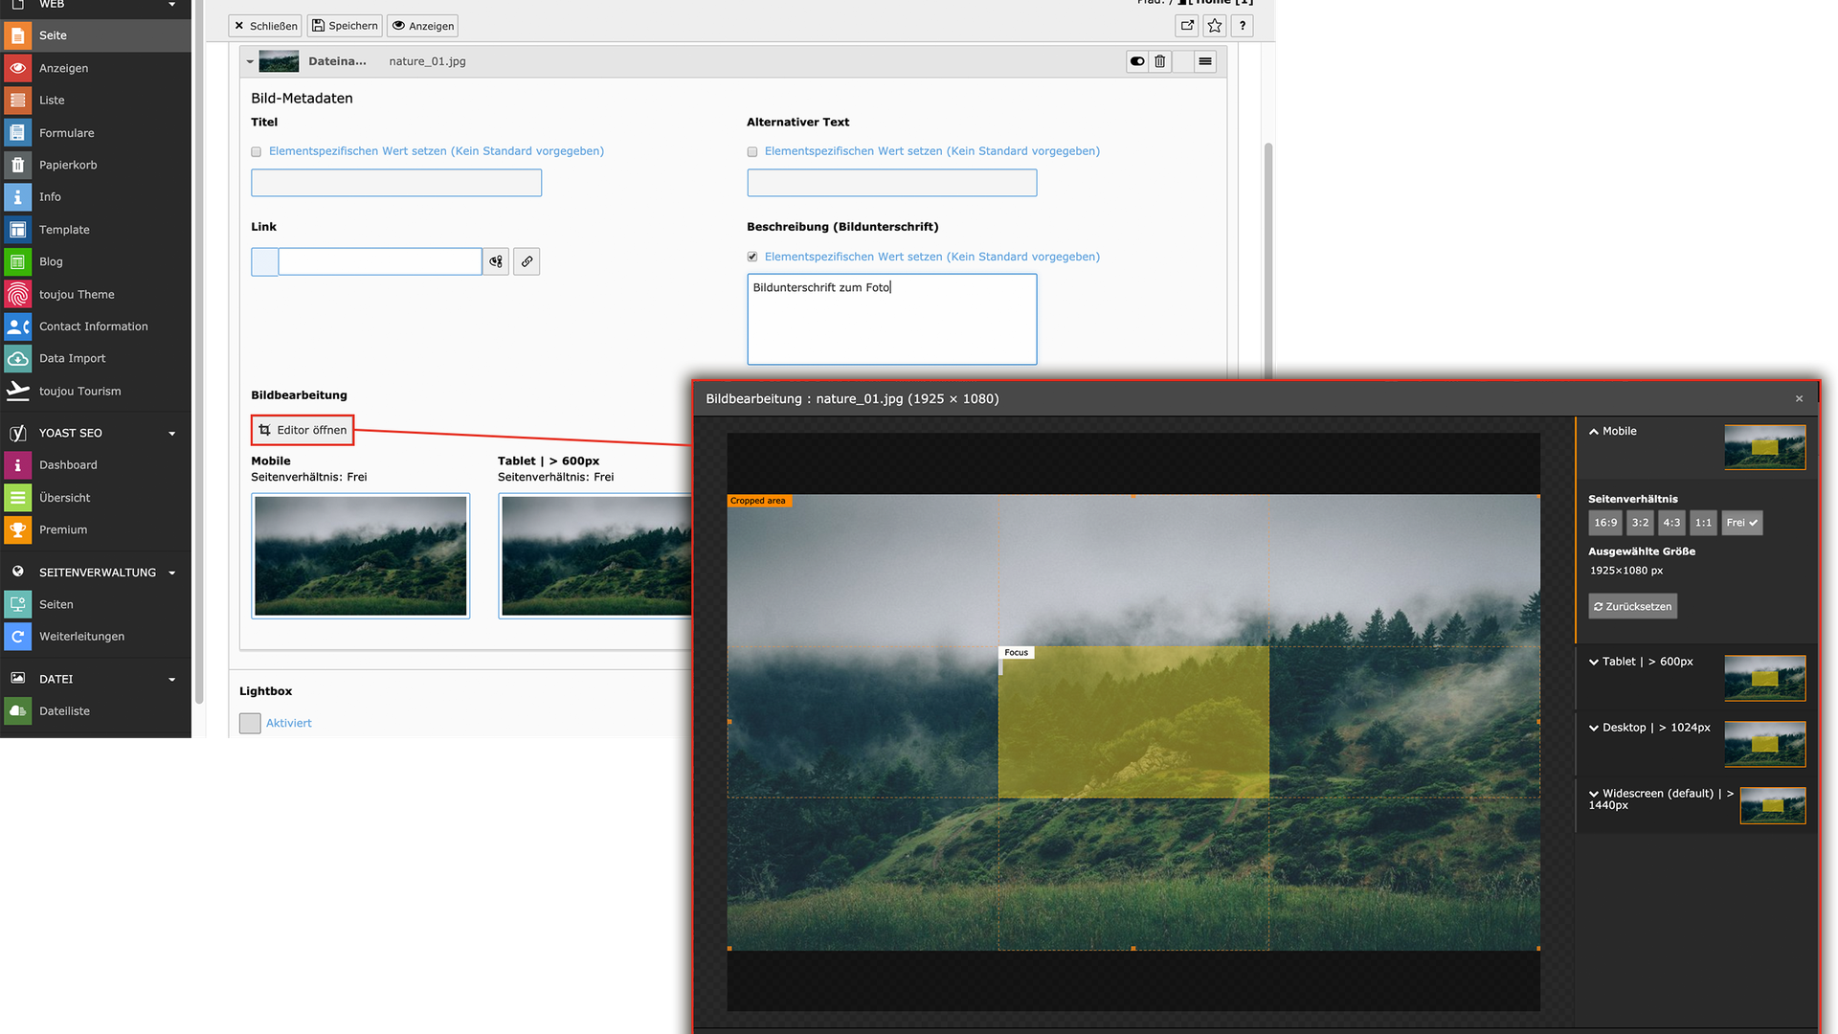Enable element-specific value for Titel
This screenshot has height=1034, width=1838.
[256, 151]
